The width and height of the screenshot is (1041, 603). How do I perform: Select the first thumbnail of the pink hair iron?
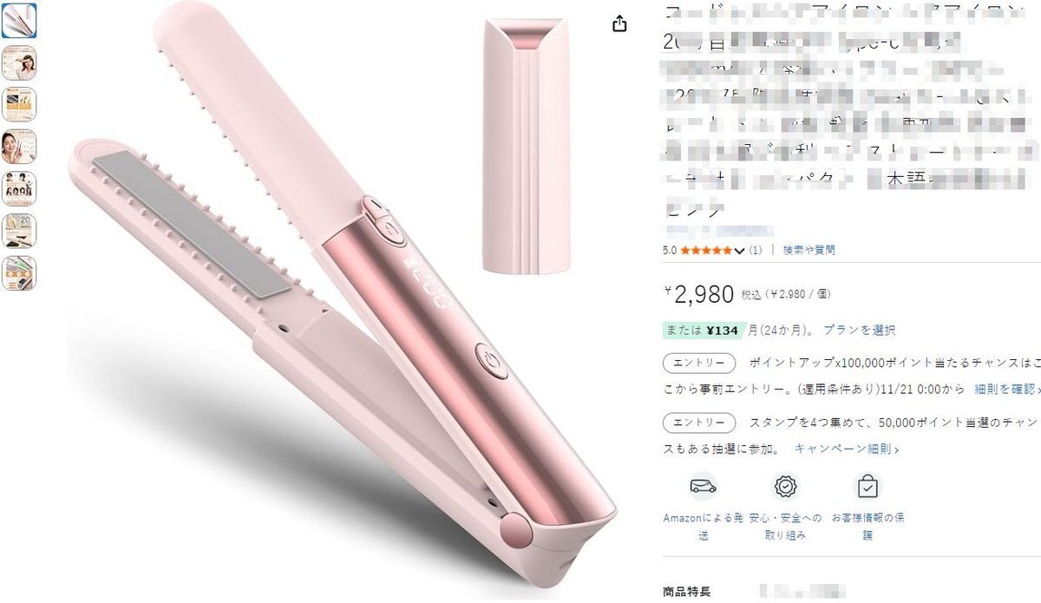pos(19,21)
